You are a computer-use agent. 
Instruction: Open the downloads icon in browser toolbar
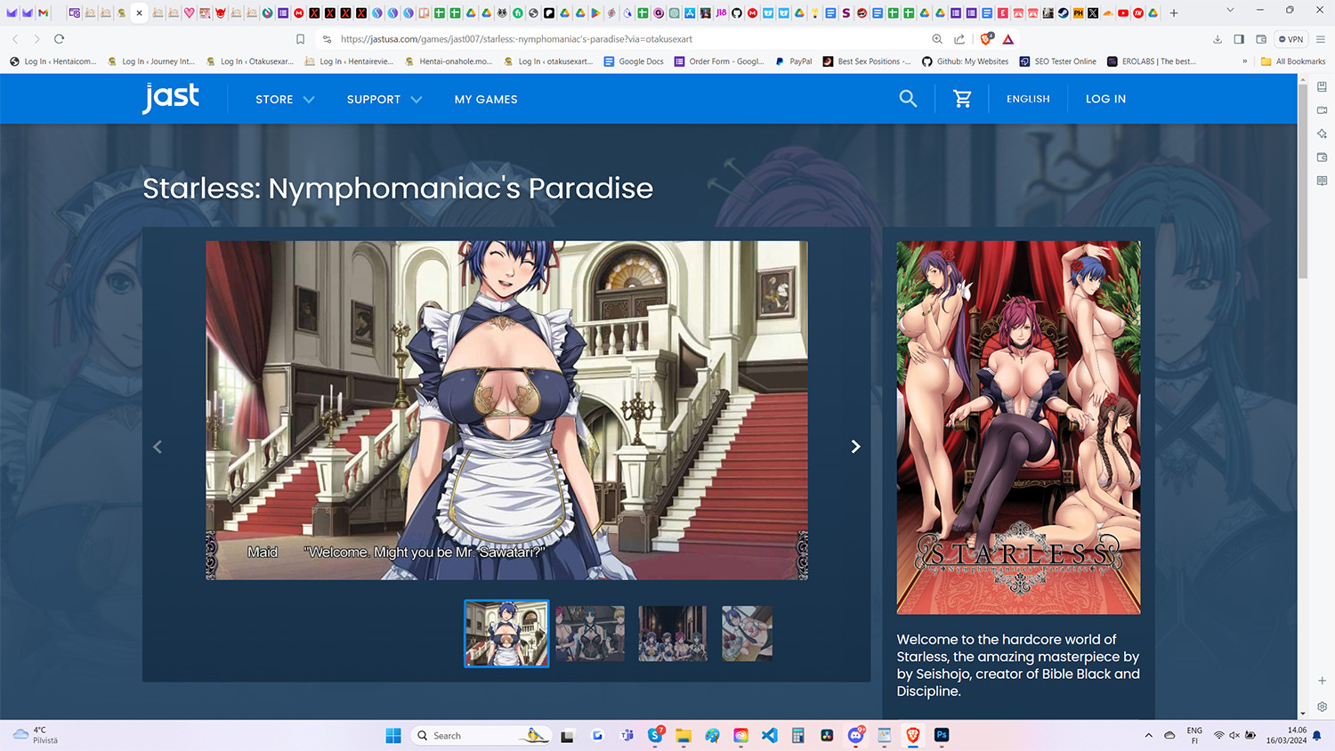click(x=1218, y=39)
